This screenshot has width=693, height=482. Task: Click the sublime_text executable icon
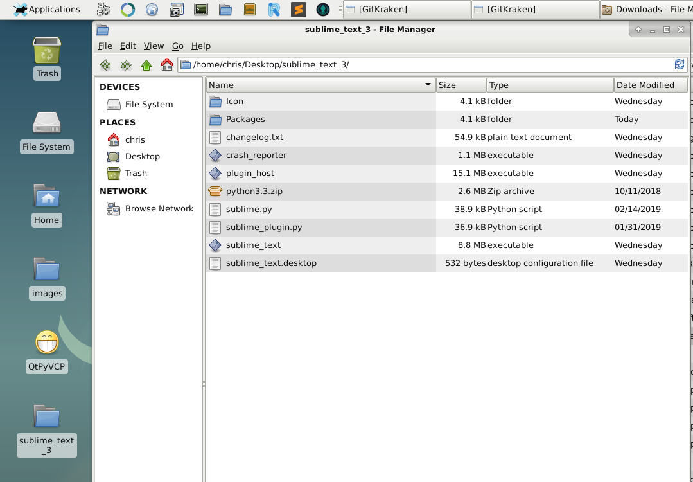point(215,245)
